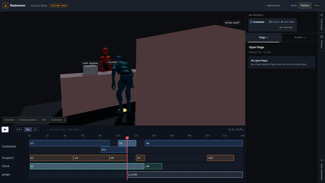Select Customer event e3 clip

tap(69, 143)
